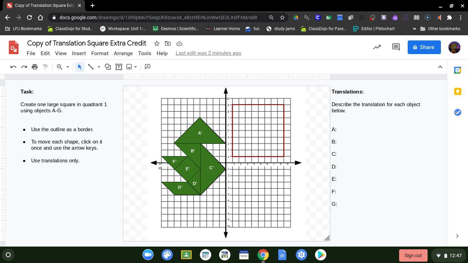Choose the Line tool
This screenshot has height=263, width=468.
point(91,67)
